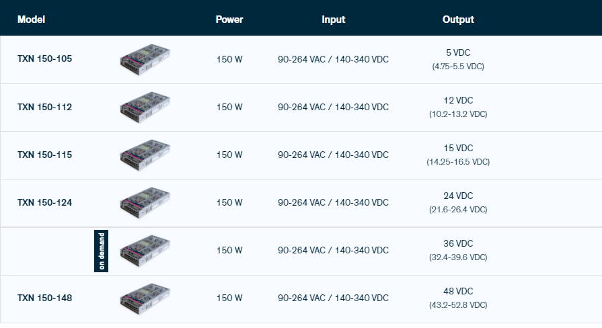Select the 12 VDC output value
Image resolution: width=602 pixels, height=328 pixels.
458,101
